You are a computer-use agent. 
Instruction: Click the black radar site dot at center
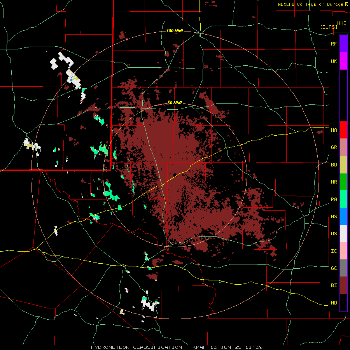pos(175,175)
